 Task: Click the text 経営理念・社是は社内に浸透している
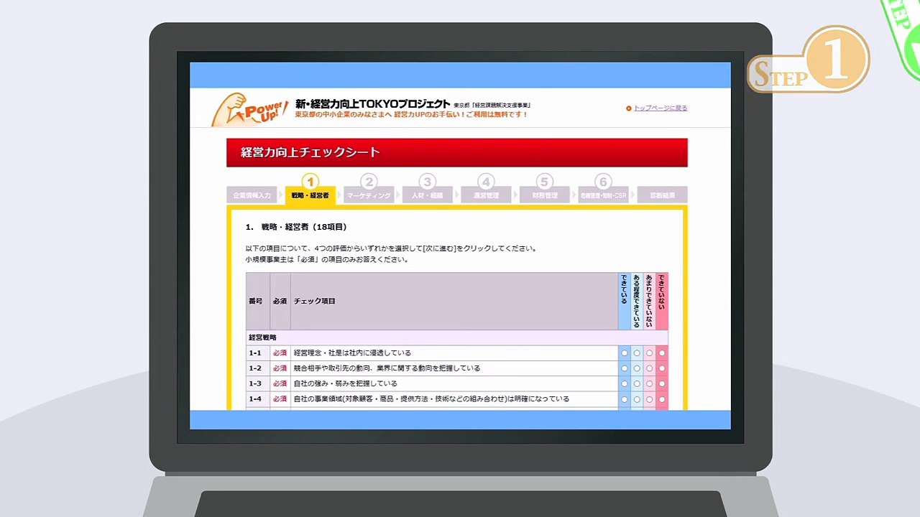[352, 353]
